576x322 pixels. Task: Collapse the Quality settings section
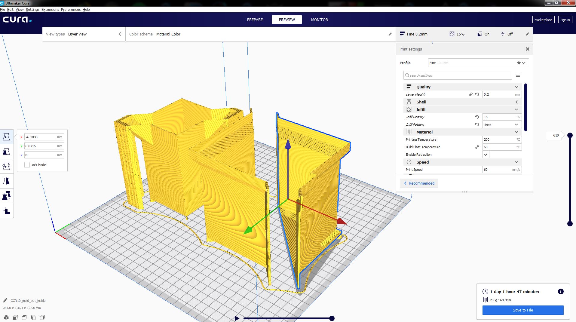516,87
